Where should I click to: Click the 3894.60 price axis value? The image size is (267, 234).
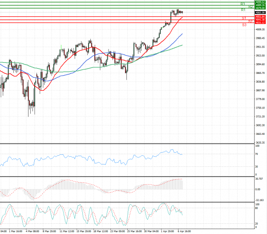coord(260,64)
